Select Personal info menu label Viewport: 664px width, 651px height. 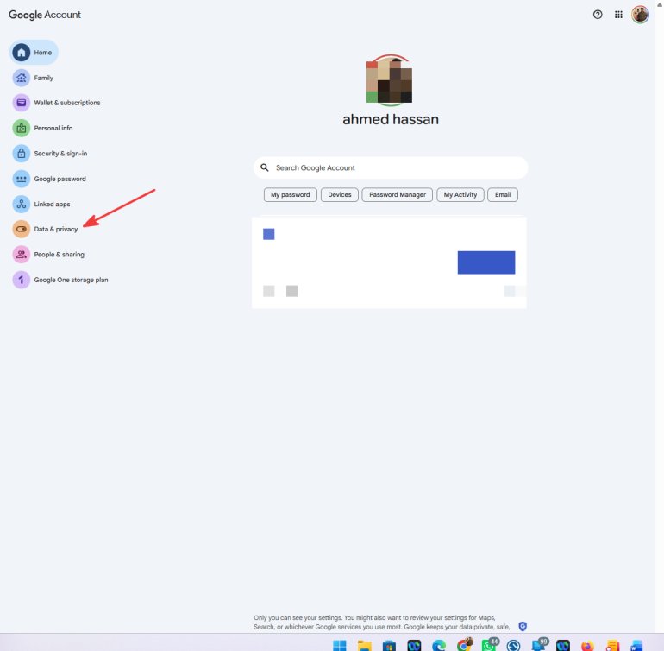click(x=53, y=128)
